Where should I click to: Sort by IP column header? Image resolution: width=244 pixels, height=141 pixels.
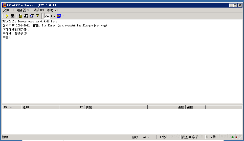tap(72, 107)
